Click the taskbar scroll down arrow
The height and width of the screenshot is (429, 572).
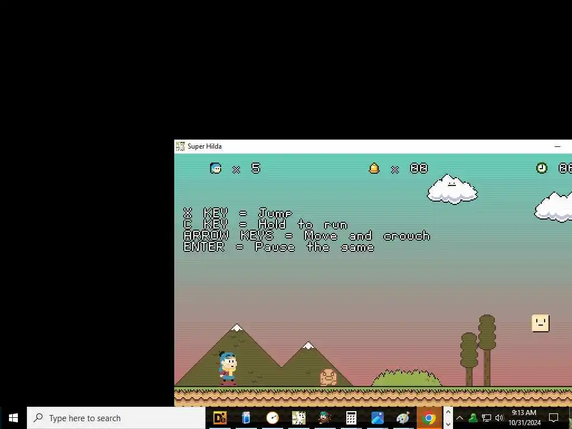(x=448, y=425)
